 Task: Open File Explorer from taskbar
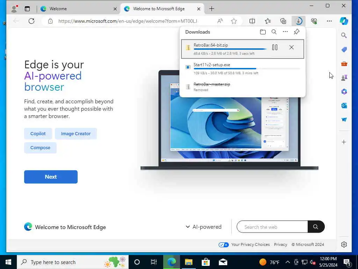pos(188,262)
